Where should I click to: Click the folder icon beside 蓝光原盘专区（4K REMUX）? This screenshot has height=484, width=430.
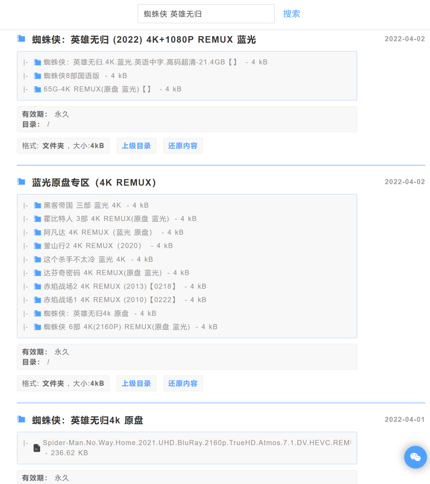tap(21, 182)
